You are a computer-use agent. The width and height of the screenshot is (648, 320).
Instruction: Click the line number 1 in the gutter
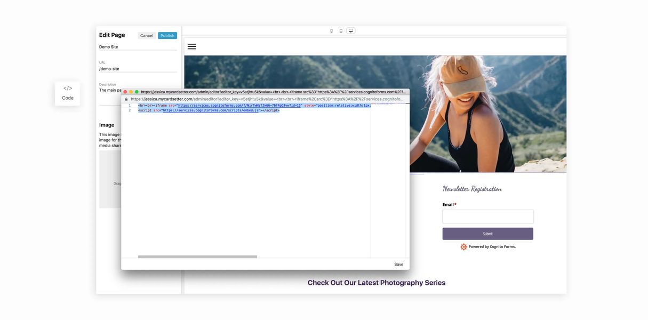[x=129, y=106]
